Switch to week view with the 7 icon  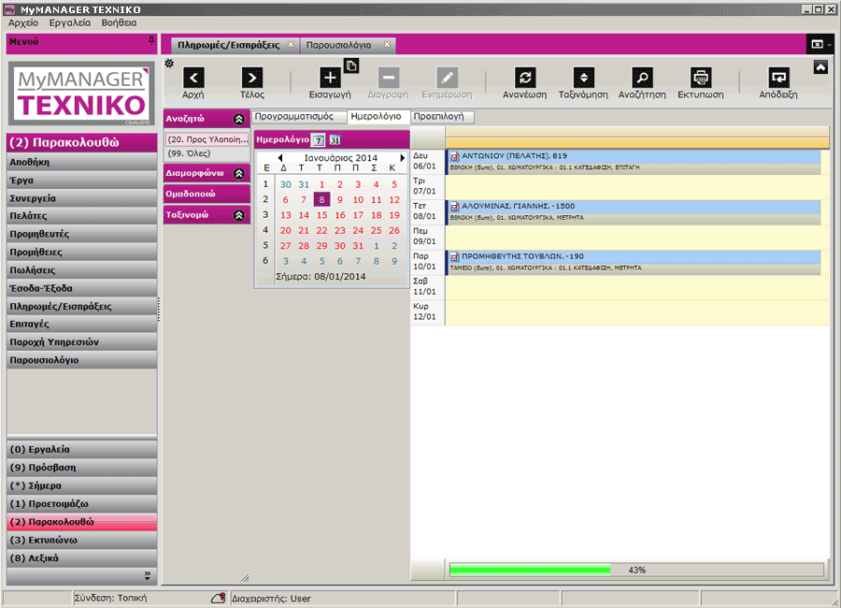(319, 140)
